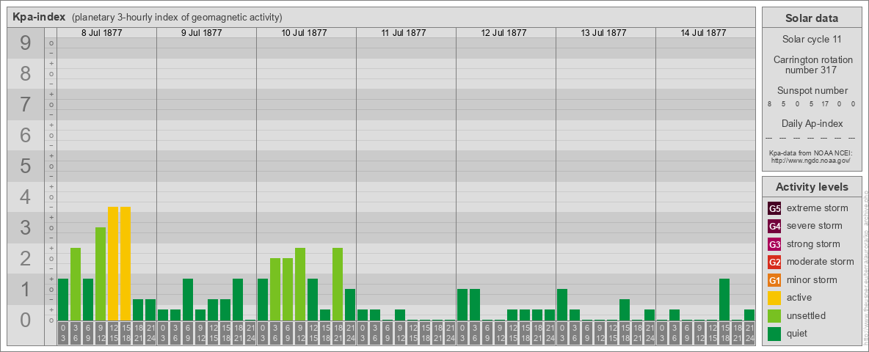Click the Kp scale number 0

(x=25, y=320)
